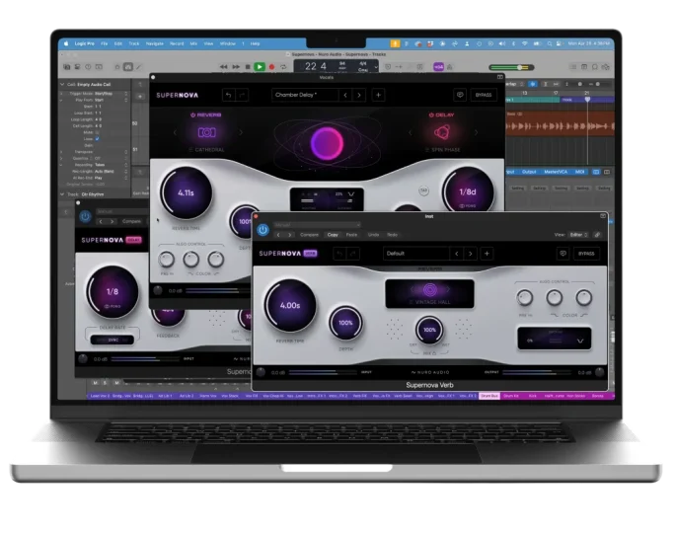Open the Apple menu
The image size is (676, 533).
tap(66, 43)
